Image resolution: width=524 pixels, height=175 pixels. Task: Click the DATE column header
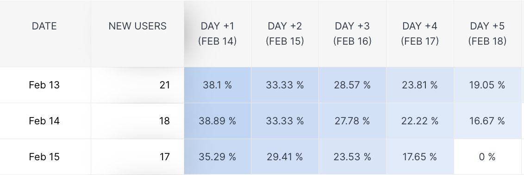pyautogui.click(x=44, y=26)
